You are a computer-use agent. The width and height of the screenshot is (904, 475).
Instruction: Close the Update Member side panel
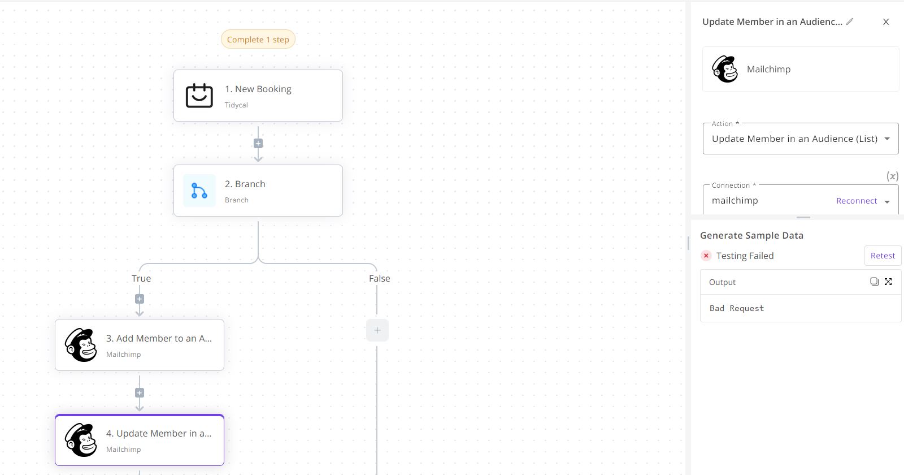[x=885, y=21]
